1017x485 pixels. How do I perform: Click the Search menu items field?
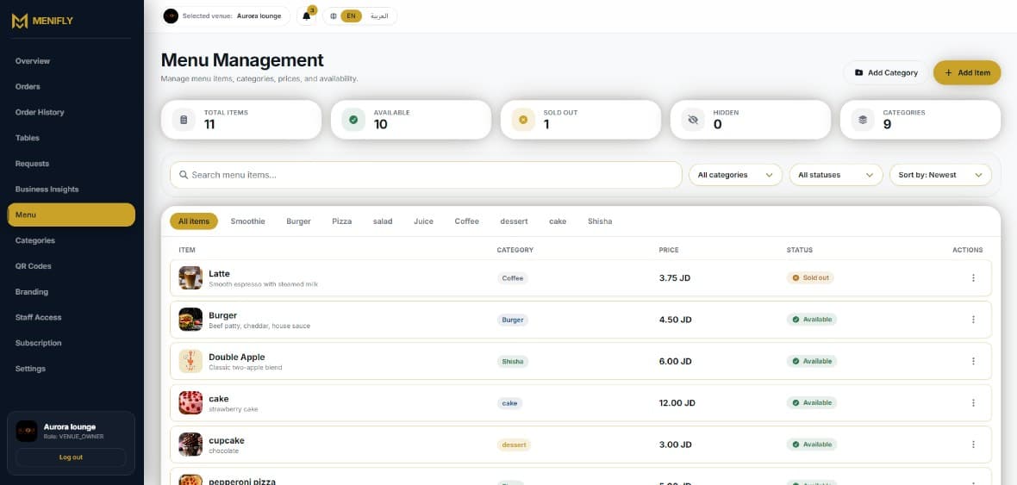[426, 175]
